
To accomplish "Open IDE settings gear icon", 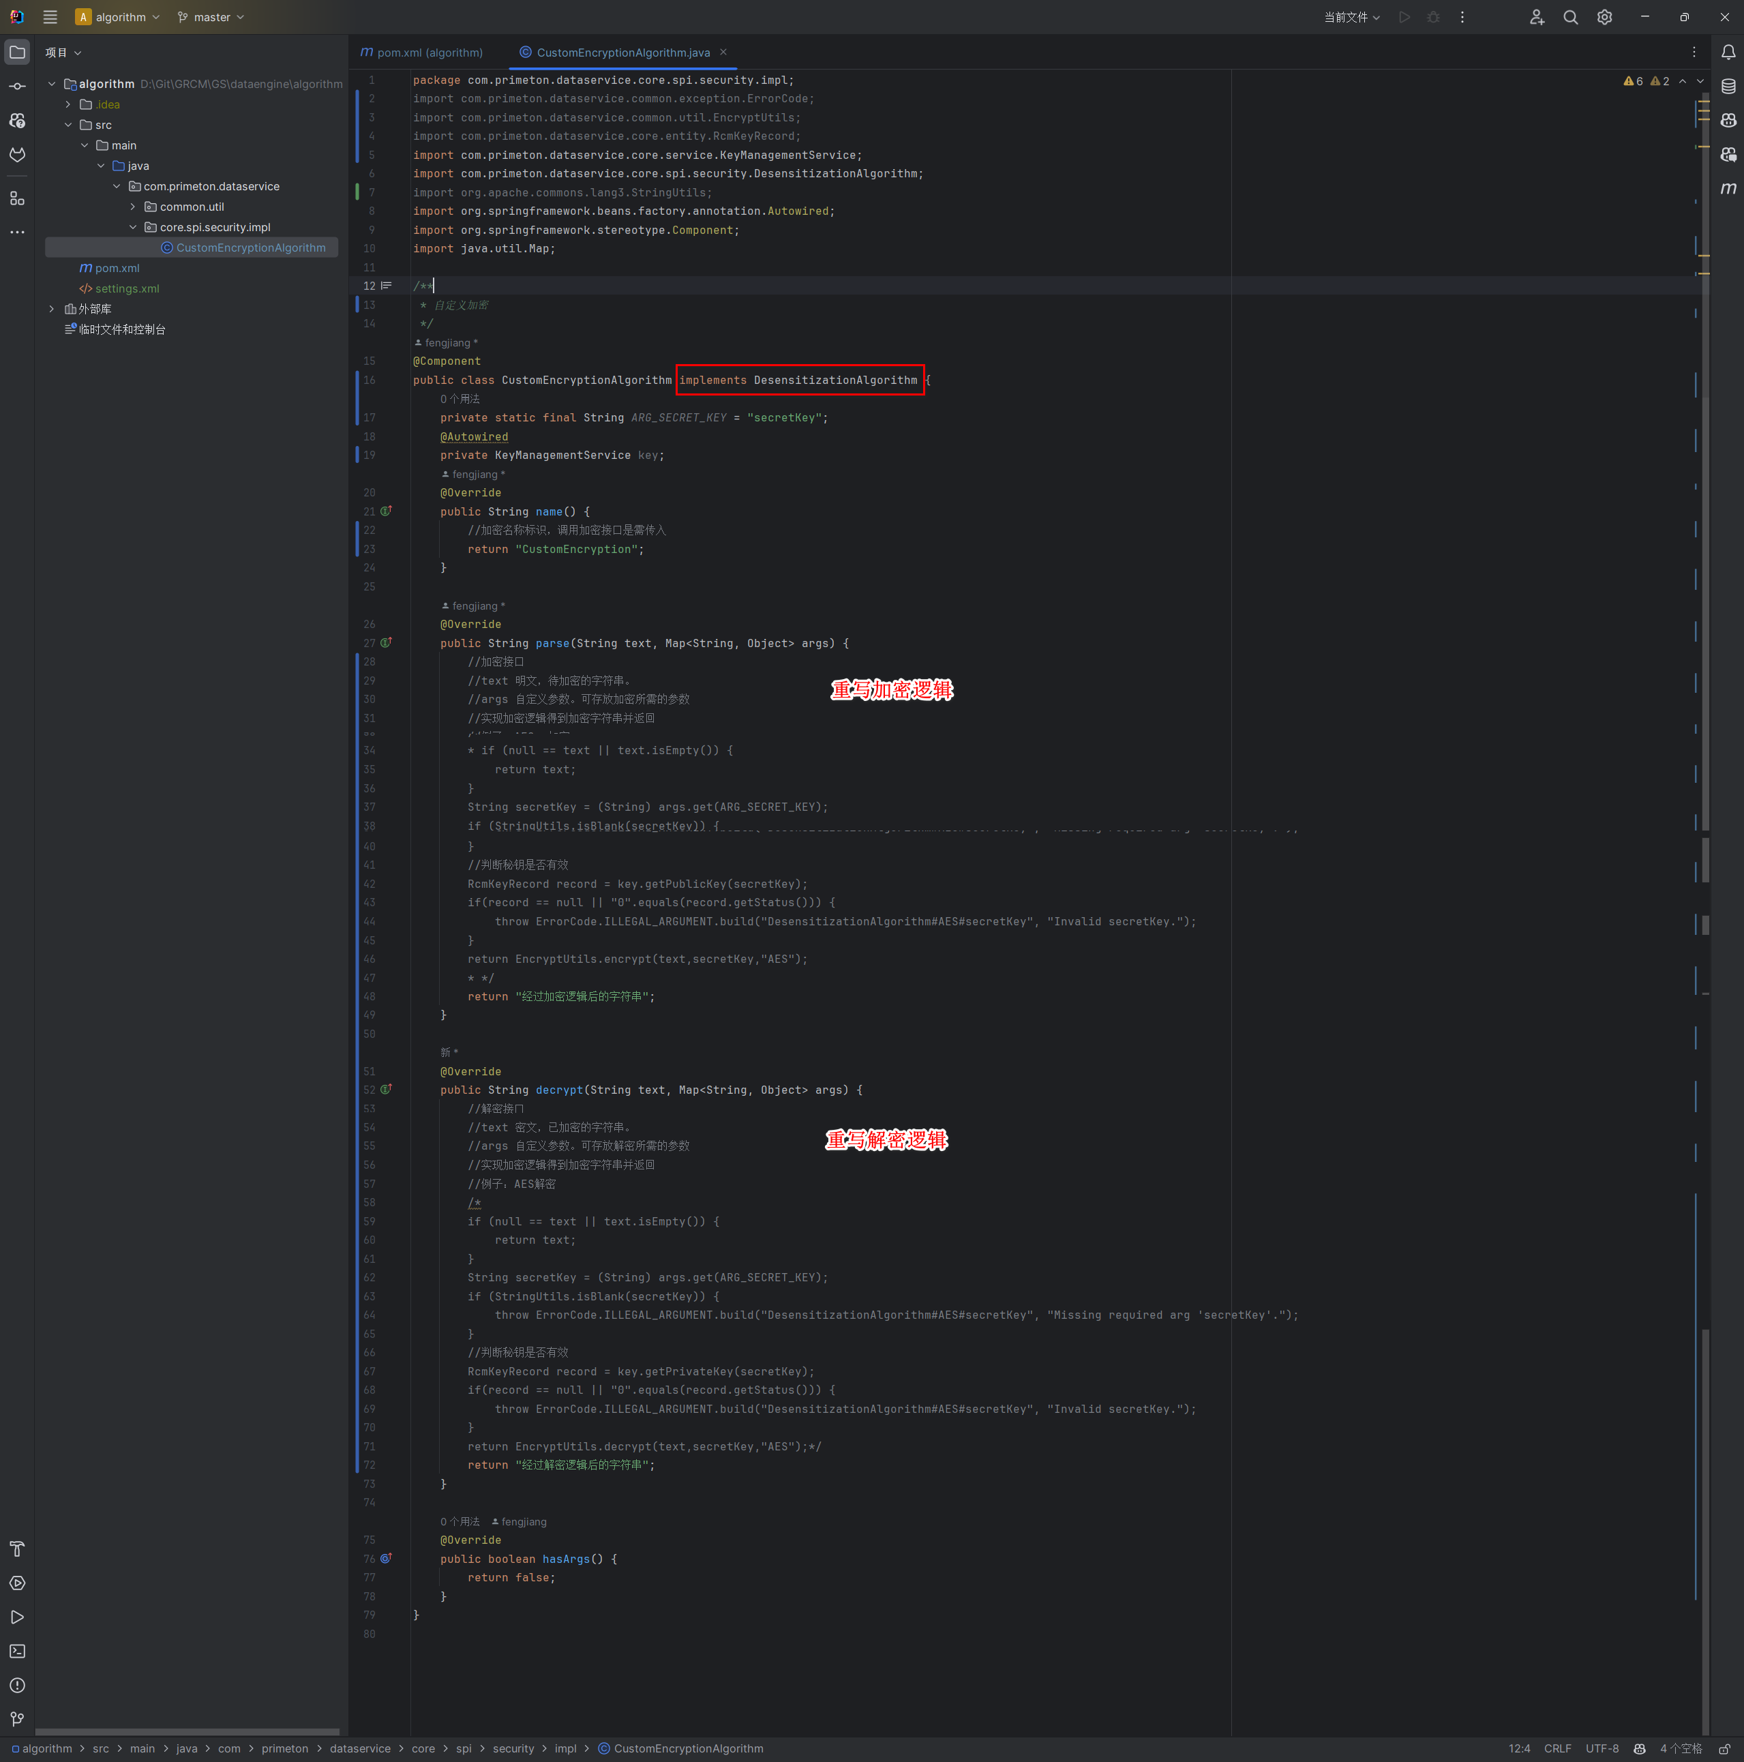I will pyautogui.click(x=1604, y=17).
